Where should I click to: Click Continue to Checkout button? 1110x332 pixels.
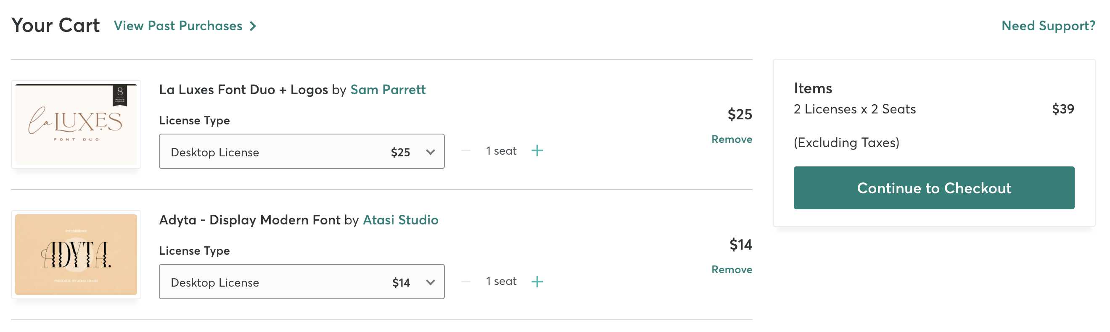click(934, 188)
